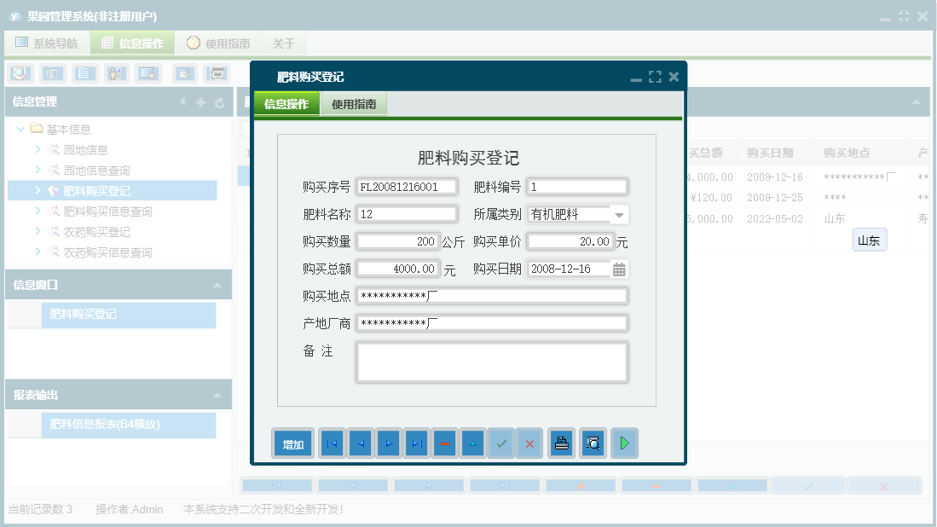Image resolution: width=937 pixels, height=527 pixels.
Task: Open the 系统导航 menu tab
Action: [x=47, y=43]
